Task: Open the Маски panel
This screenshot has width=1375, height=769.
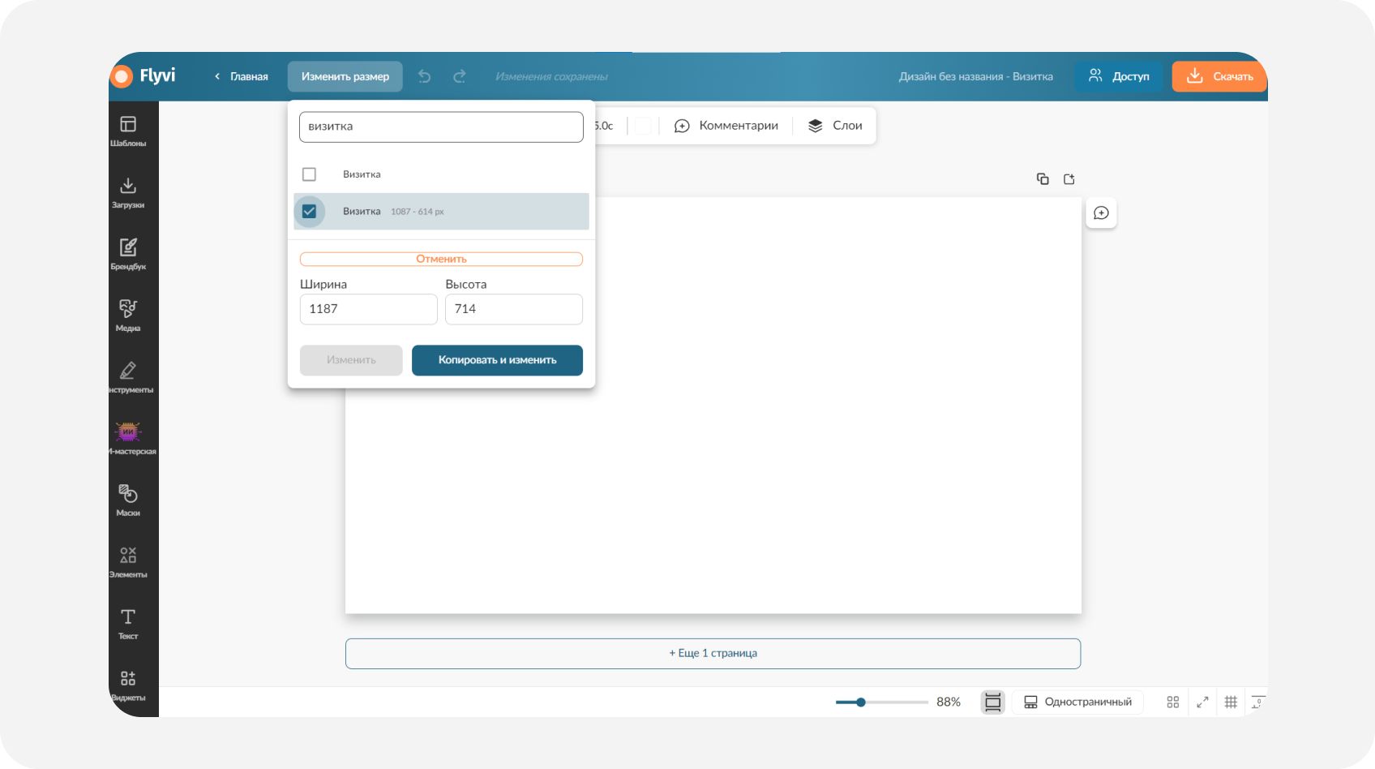Action: tap(128, 500)
